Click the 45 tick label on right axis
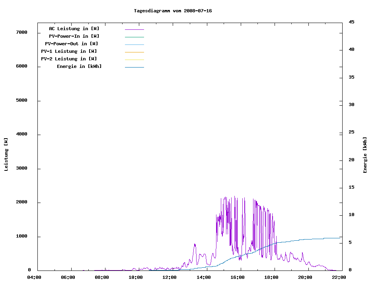Image resolution: width=382 pixels, height=286 pixels. point(351,22)
